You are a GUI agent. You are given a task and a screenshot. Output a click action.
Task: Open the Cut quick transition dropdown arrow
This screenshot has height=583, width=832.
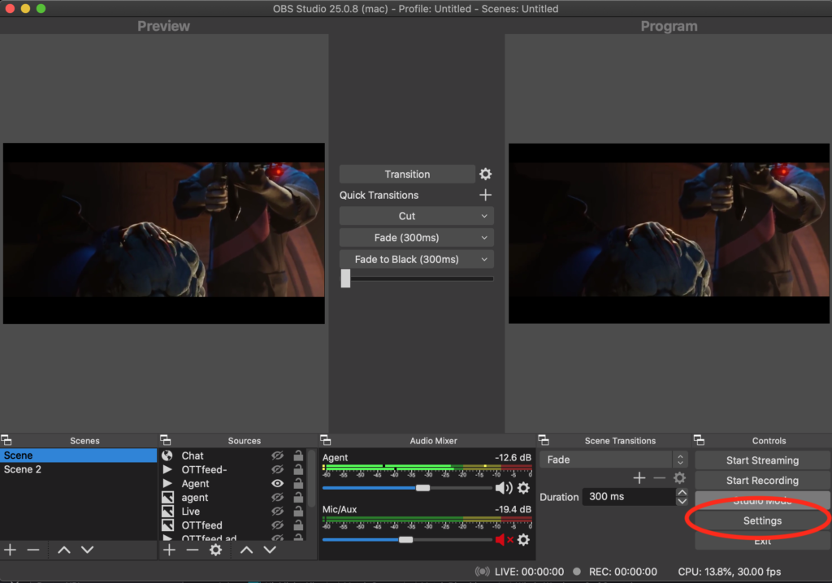pos(484,216)
